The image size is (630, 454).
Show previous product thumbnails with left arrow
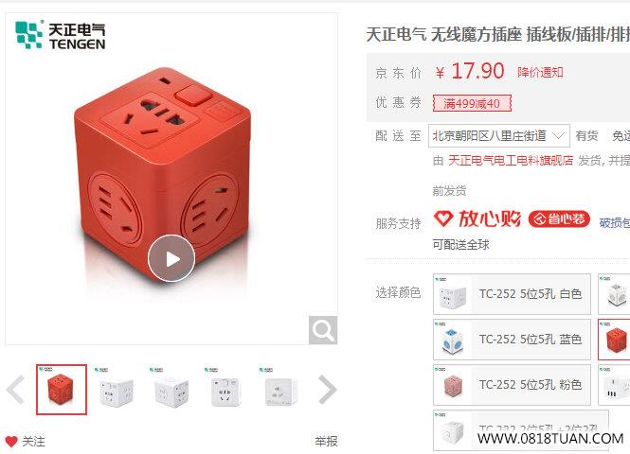(16, 390)
